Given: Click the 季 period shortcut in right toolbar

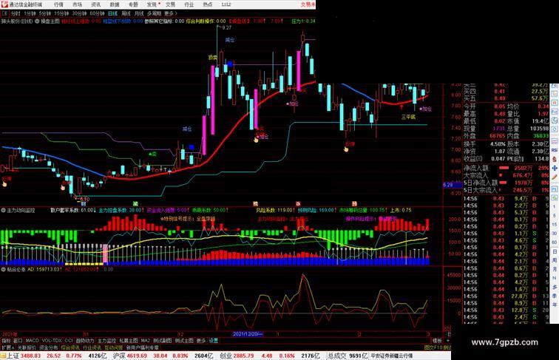Looking at the screenshot, I should pos(555,296).
